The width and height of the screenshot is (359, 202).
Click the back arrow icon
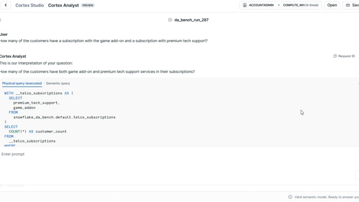tap(6, 5)
